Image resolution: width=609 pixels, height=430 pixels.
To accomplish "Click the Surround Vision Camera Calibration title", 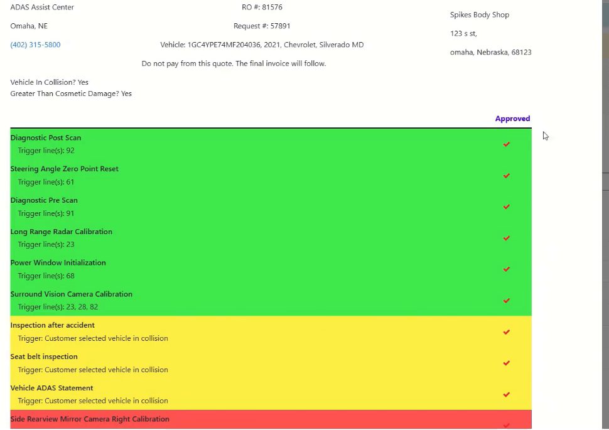I will [72, 294].
